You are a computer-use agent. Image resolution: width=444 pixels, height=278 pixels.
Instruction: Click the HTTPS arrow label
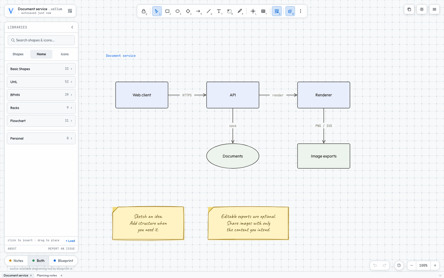tap(187, 95)
